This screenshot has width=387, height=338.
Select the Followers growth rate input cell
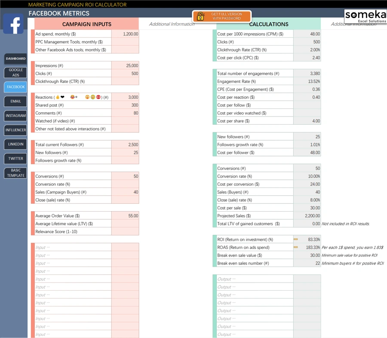125,160
